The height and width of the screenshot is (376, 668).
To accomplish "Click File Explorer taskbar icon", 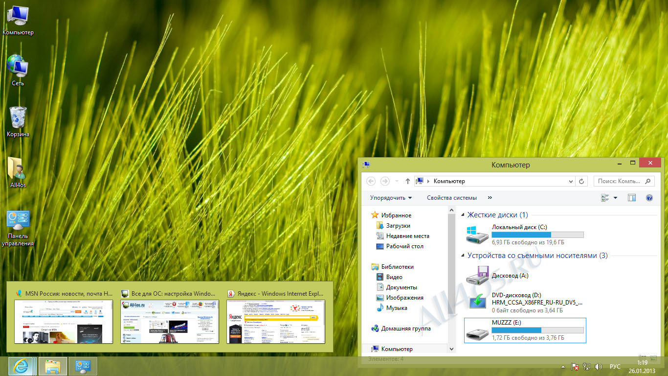I will pos(53,366).
